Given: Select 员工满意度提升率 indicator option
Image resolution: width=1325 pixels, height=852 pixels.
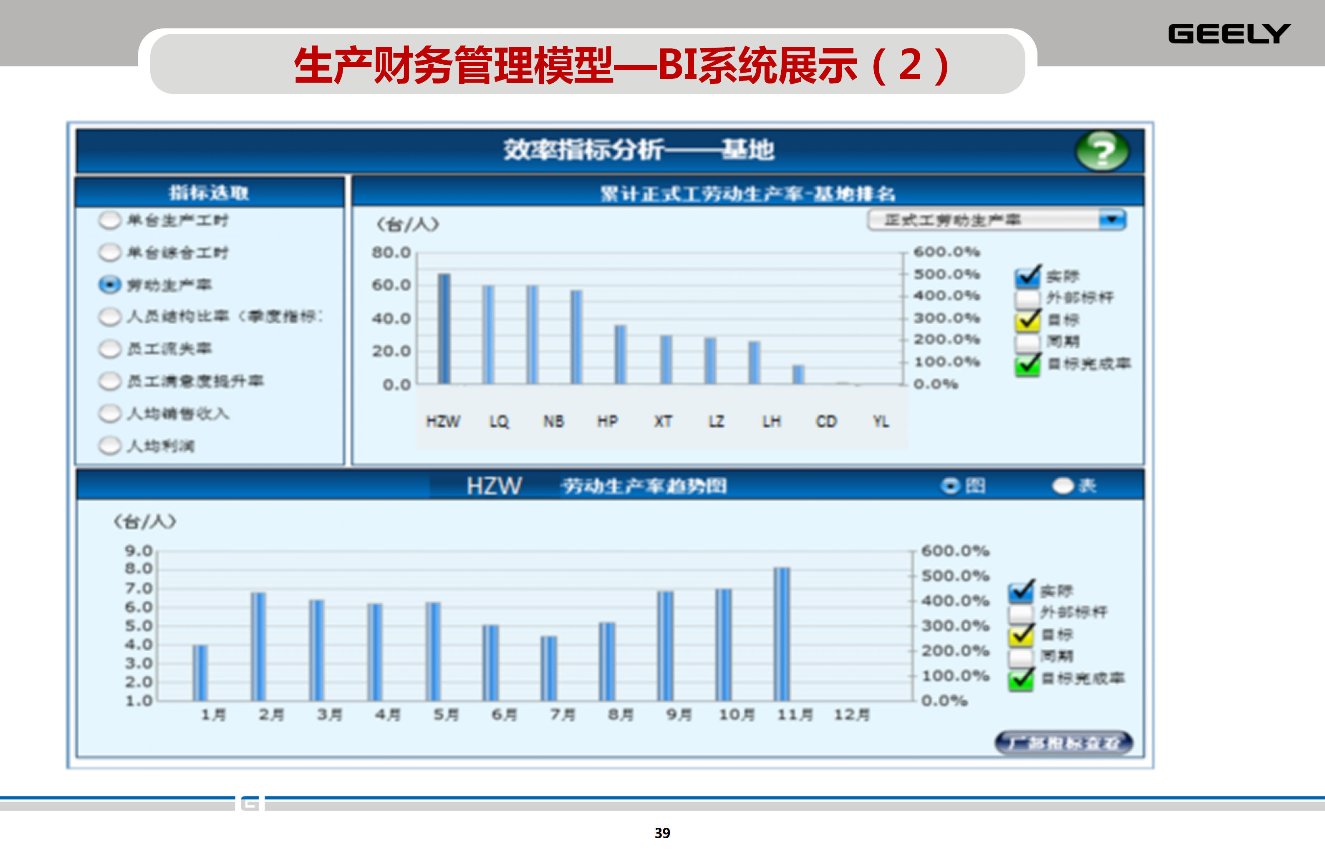Looking at the screenshot, I should pos(109,381).
